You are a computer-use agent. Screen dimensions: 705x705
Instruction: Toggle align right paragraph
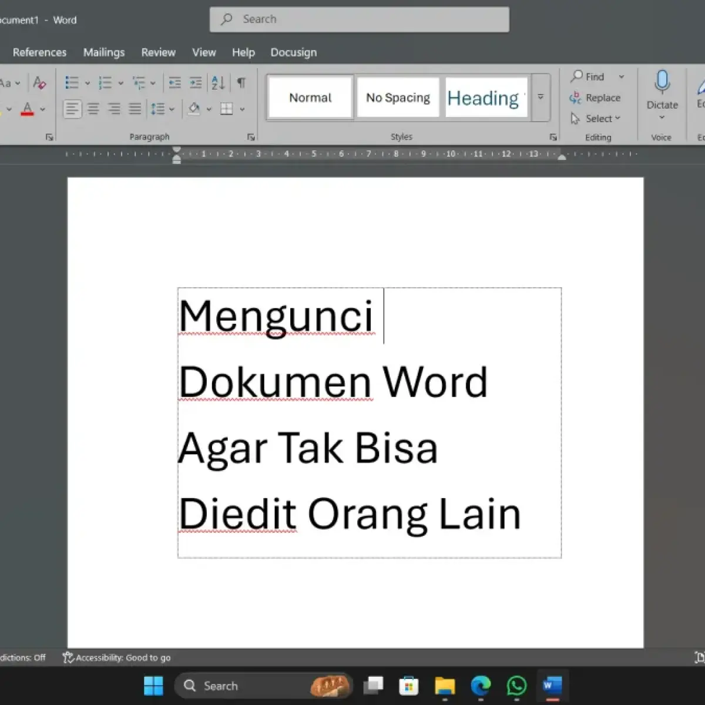[114, 109]
